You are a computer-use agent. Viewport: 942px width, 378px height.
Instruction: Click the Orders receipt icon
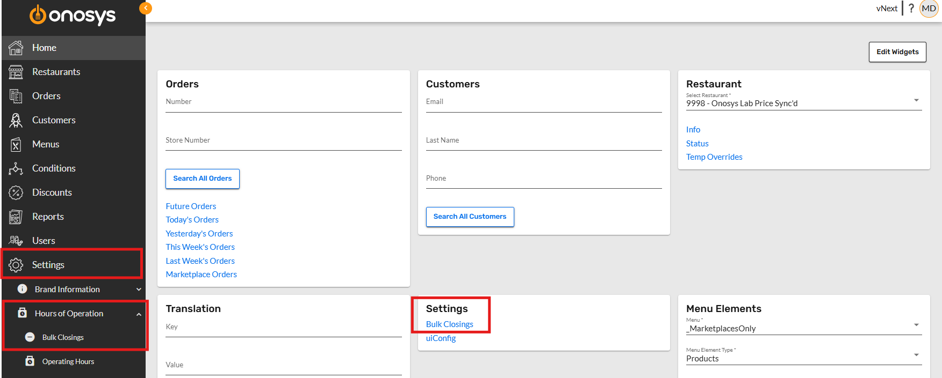[16, 96]
